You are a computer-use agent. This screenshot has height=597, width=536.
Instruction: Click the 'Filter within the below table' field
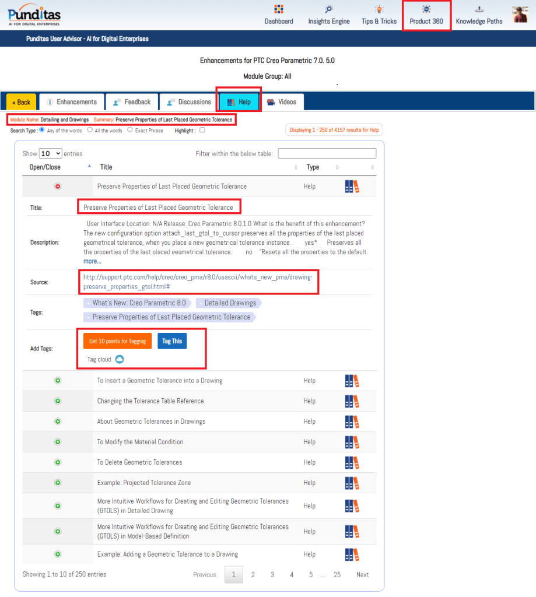(x=327, y=154)
